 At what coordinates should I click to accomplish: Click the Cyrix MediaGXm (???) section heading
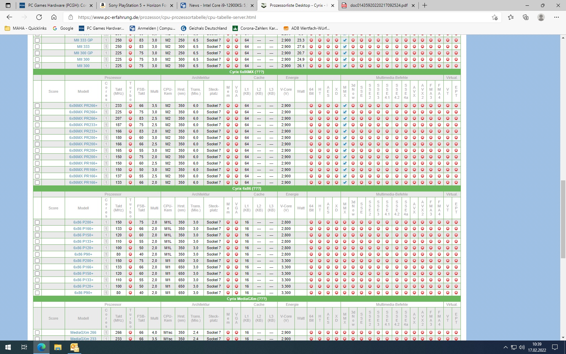[x=247, y=299]
